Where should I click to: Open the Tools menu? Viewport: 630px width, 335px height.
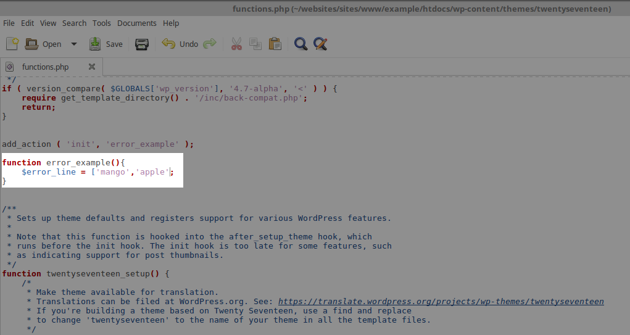(x=102, y=23)
